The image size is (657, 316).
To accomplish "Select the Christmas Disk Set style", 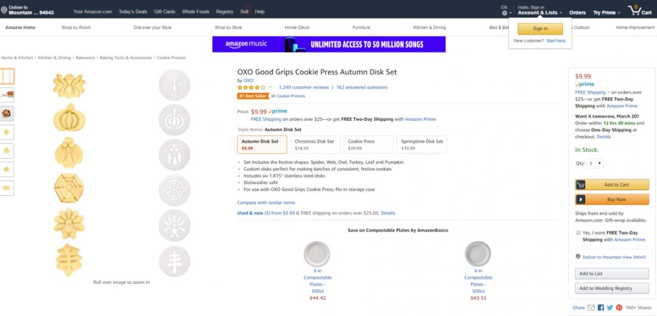I will point(314,144).
